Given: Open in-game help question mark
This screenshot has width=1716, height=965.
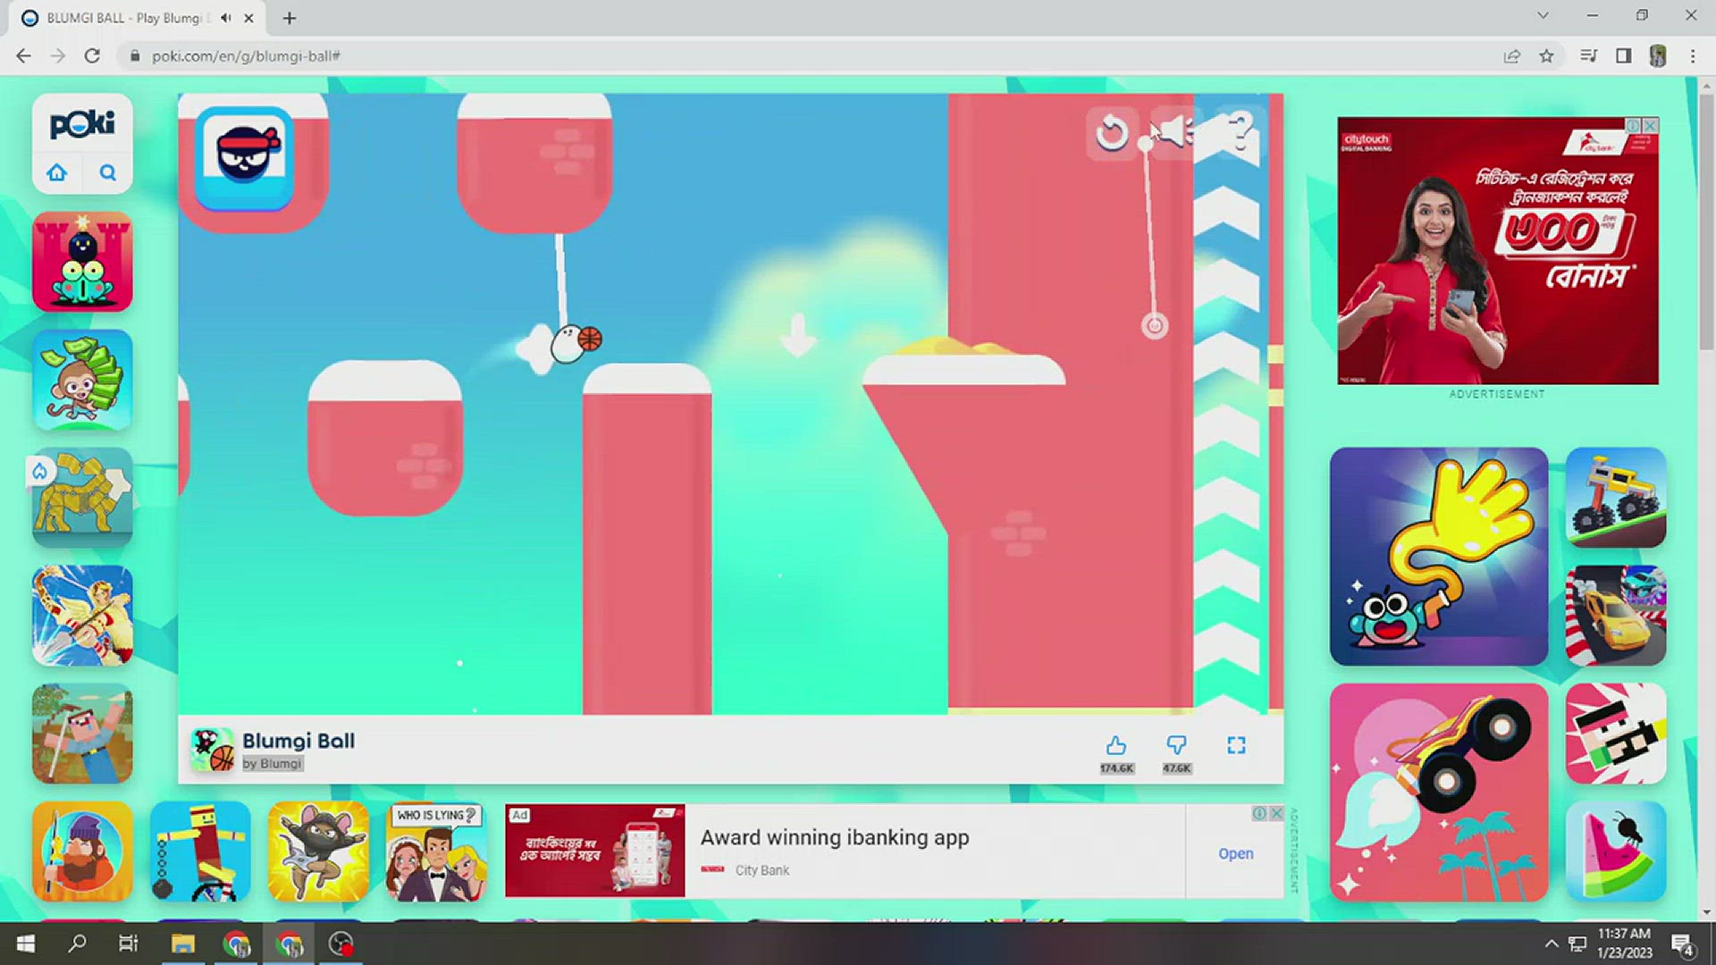Looking at the screenshot, I should (1241, 132).
